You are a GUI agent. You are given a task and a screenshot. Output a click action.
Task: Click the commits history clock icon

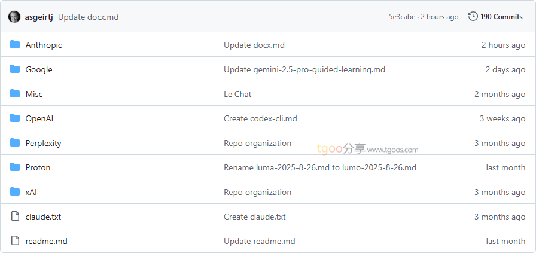click(473, 16)
